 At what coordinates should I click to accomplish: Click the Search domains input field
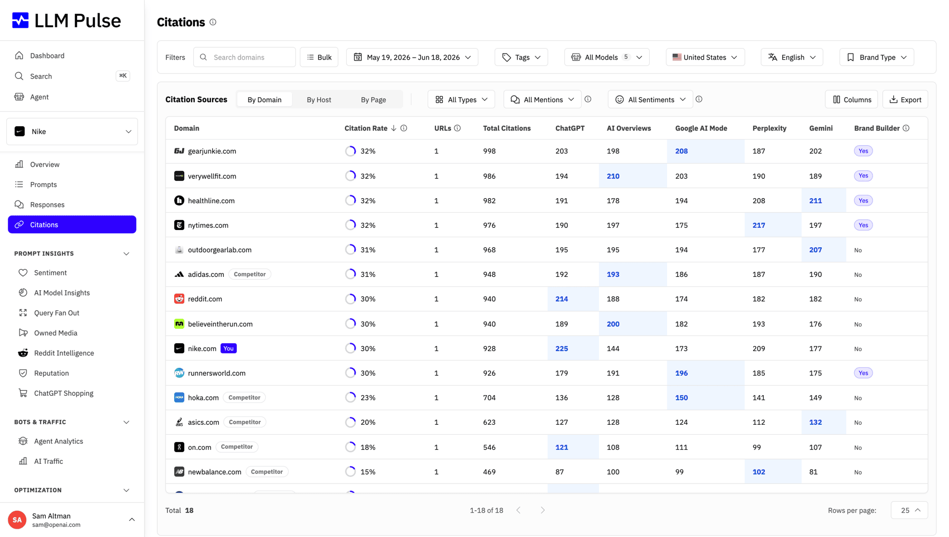245,57
